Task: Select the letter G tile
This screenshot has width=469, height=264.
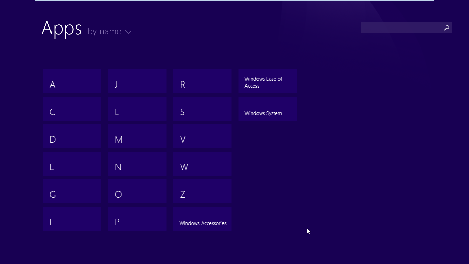Action: [72, 191]
